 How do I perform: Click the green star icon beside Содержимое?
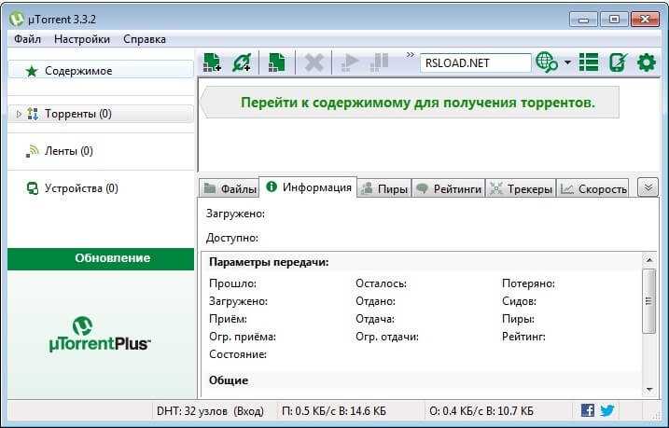pyautogui.click(x=32, y=71)
